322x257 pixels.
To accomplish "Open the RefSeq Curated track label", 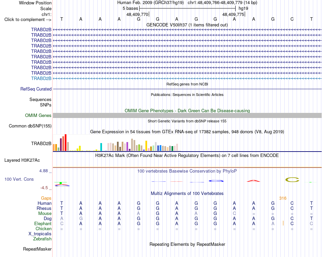I will point(36,89).
